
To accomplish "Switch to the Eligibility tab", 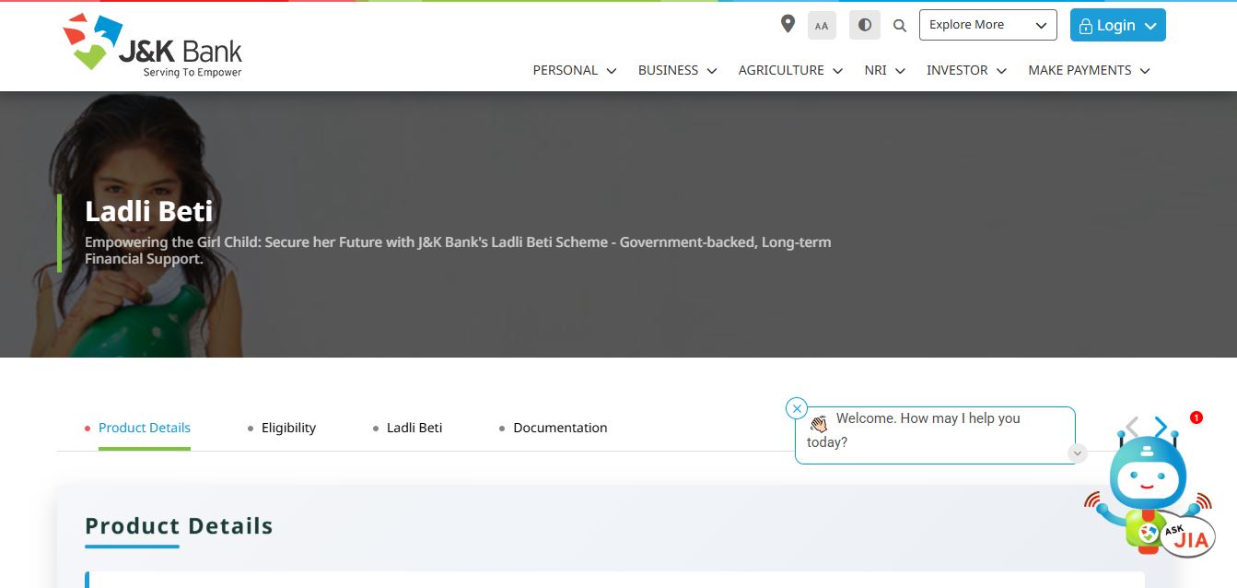I will 288,428.
